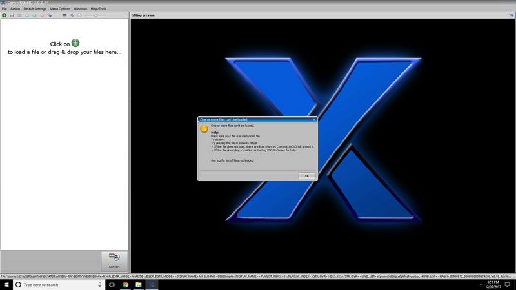
Task: Open File Explorer from the taskbar
Action: (139, 285)
